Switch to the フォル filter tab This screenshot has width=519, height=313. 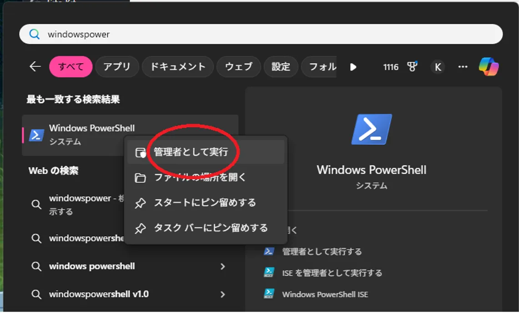click(319, 66)
